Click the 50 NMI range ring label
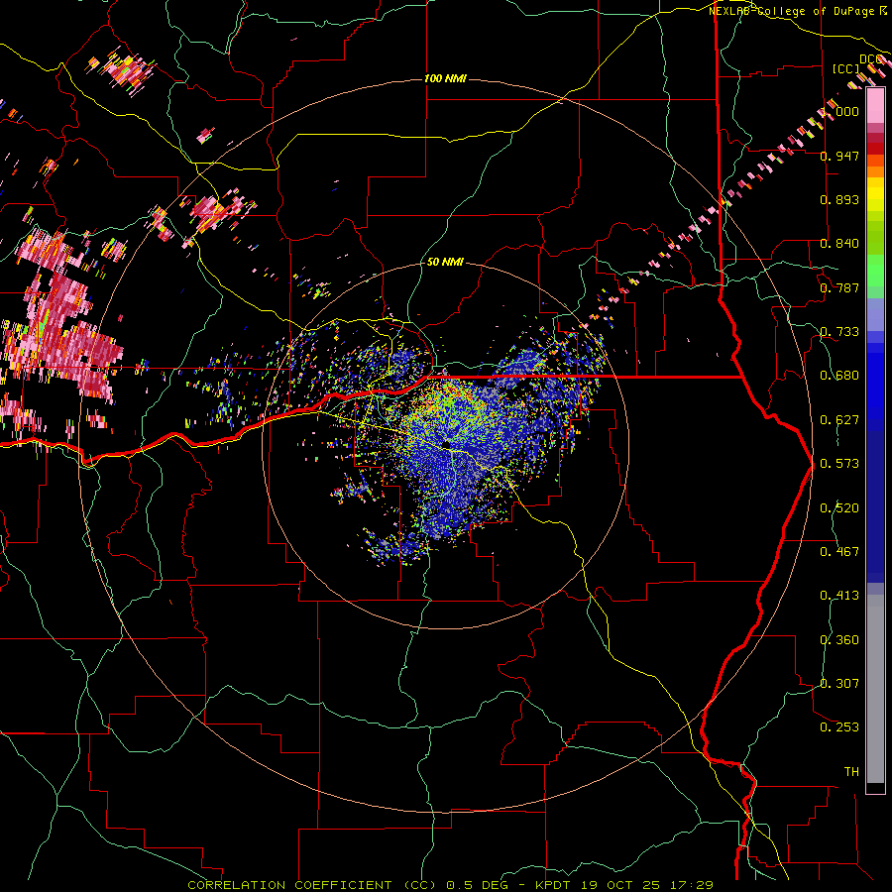This screenshot has width=892, height=892. click(445, 262)
